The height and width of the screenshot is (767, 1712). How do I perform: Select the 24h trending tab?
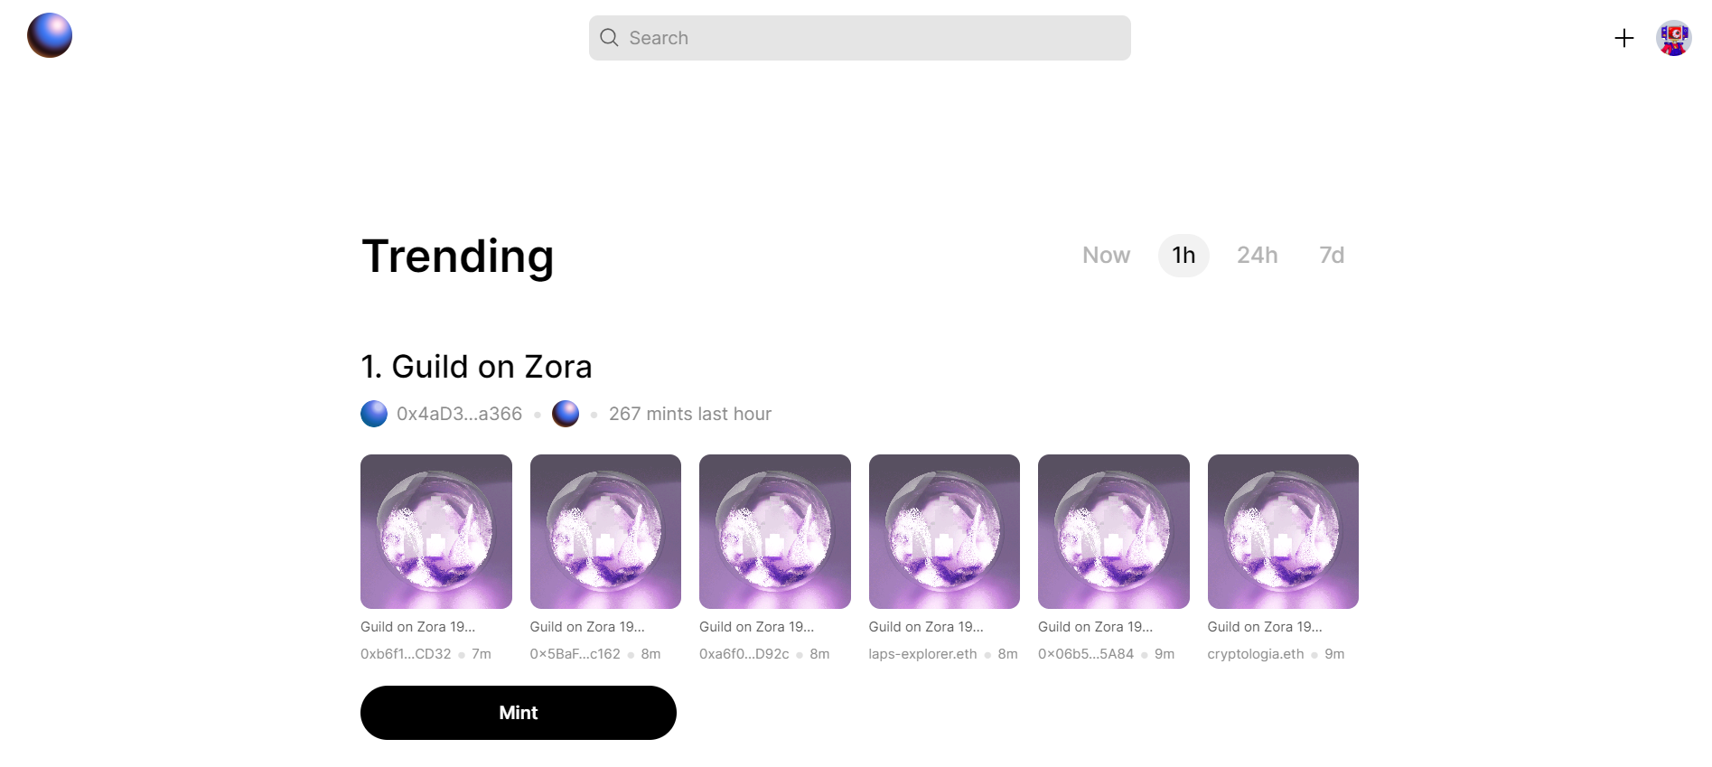tap(1257, 256)
